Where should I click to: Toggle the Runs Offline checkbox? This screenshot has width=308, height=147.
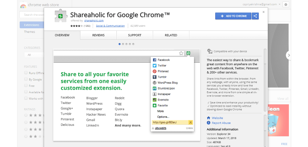[26, 73]
